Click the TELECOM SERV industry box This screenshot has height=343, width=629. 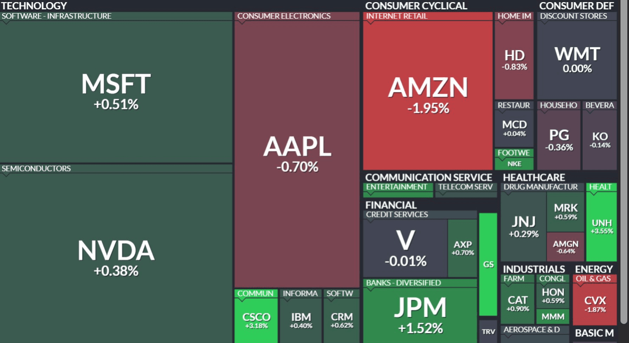point(466,187)
